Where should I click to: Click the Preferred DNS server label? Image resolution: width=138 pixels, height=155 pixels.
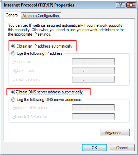point(30,108)
